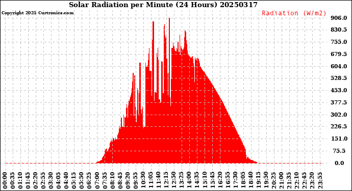Click the 15:45 time label
This screenshot has height=191, width=352.
212,181
